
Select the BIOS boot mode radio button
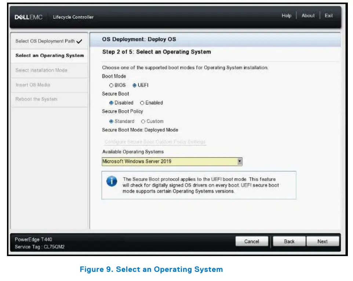coord(111,85)
